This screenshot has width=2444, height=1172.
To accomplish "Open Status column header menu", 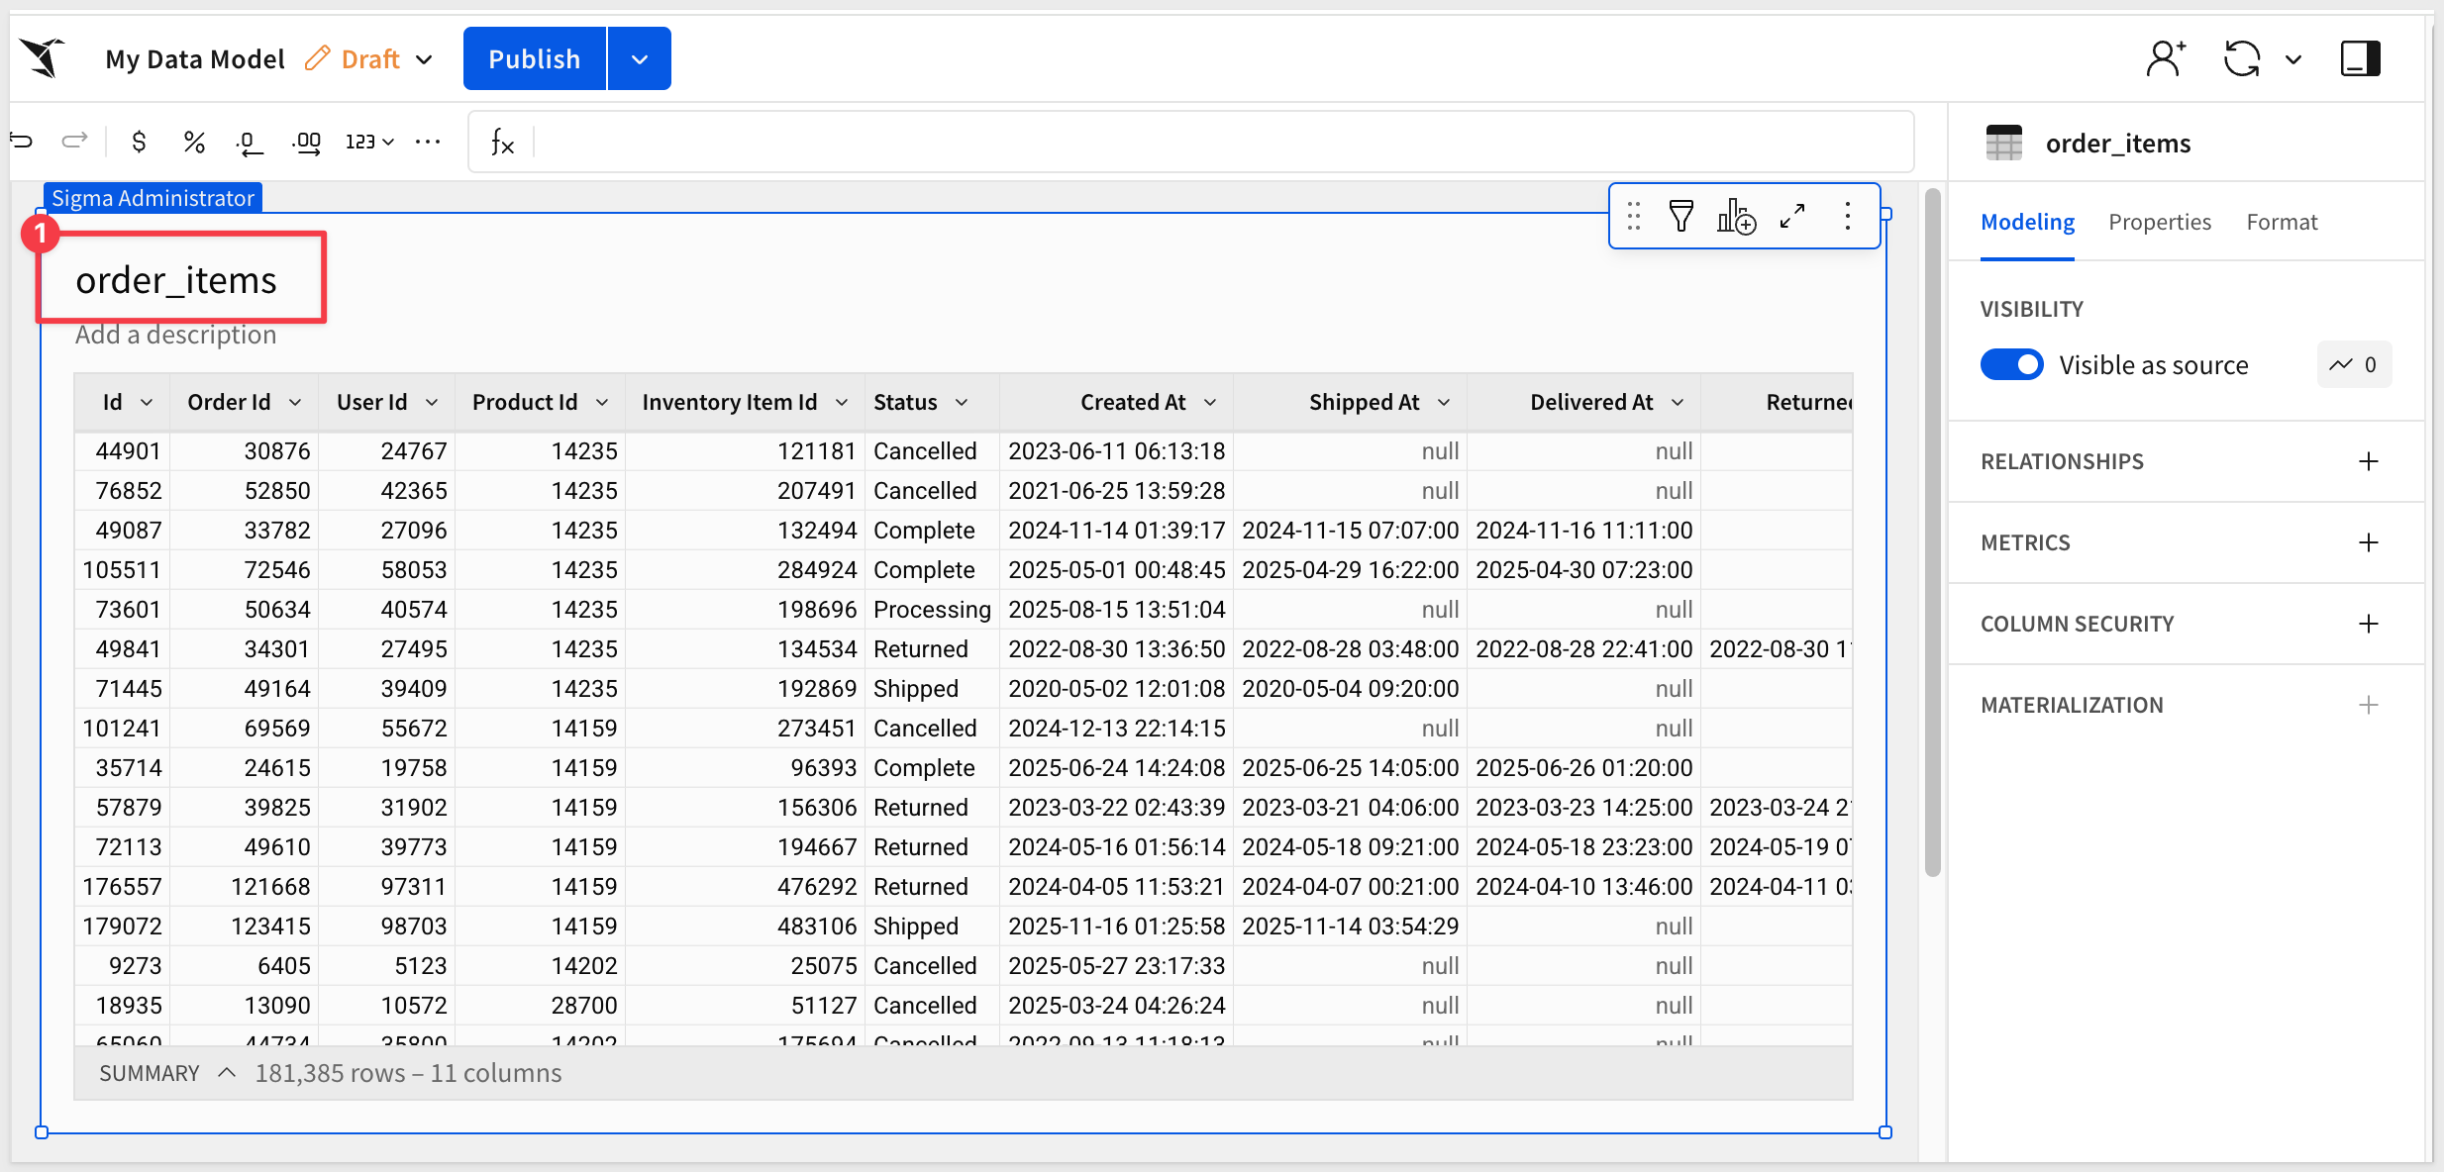I will click(x=962, y=402).
